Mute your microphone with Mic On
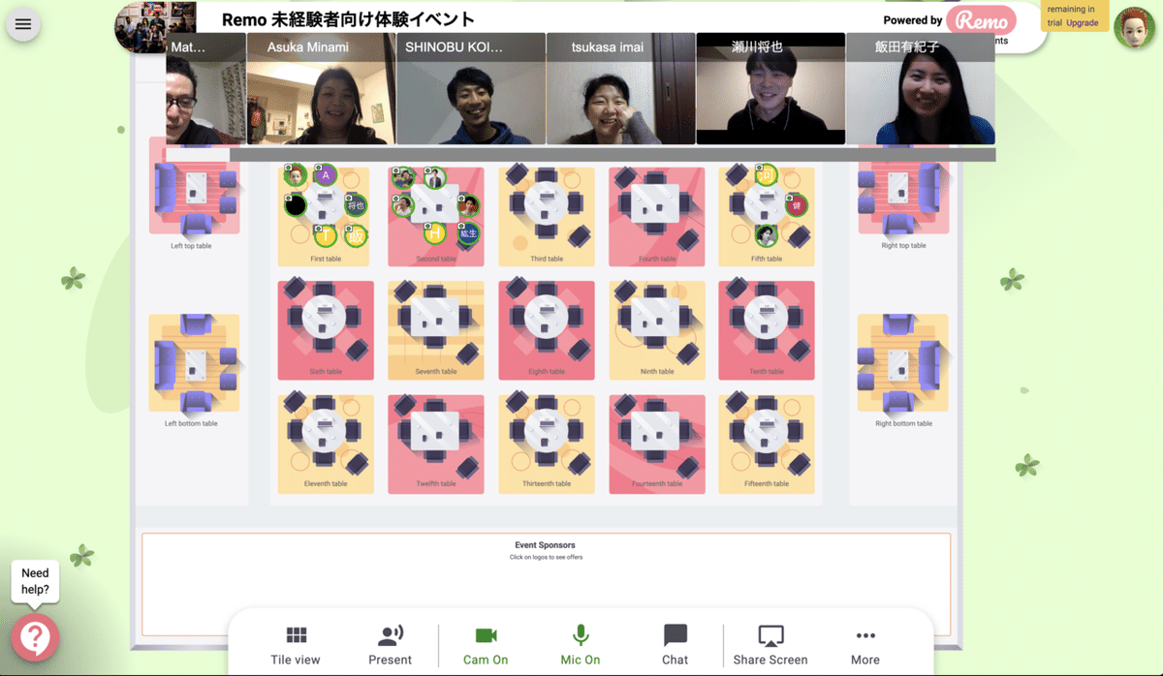Image resolution: width=1163 pixels, height=676 pixels. point(579,644)
